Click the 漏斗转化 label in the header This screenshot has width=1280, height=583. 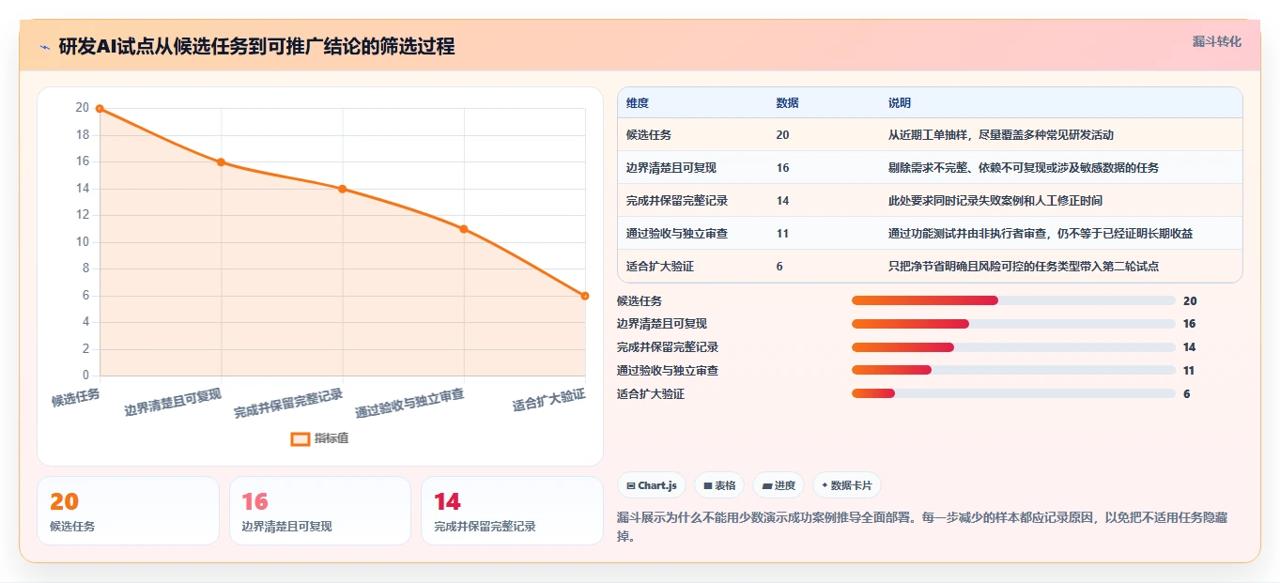1216,41
